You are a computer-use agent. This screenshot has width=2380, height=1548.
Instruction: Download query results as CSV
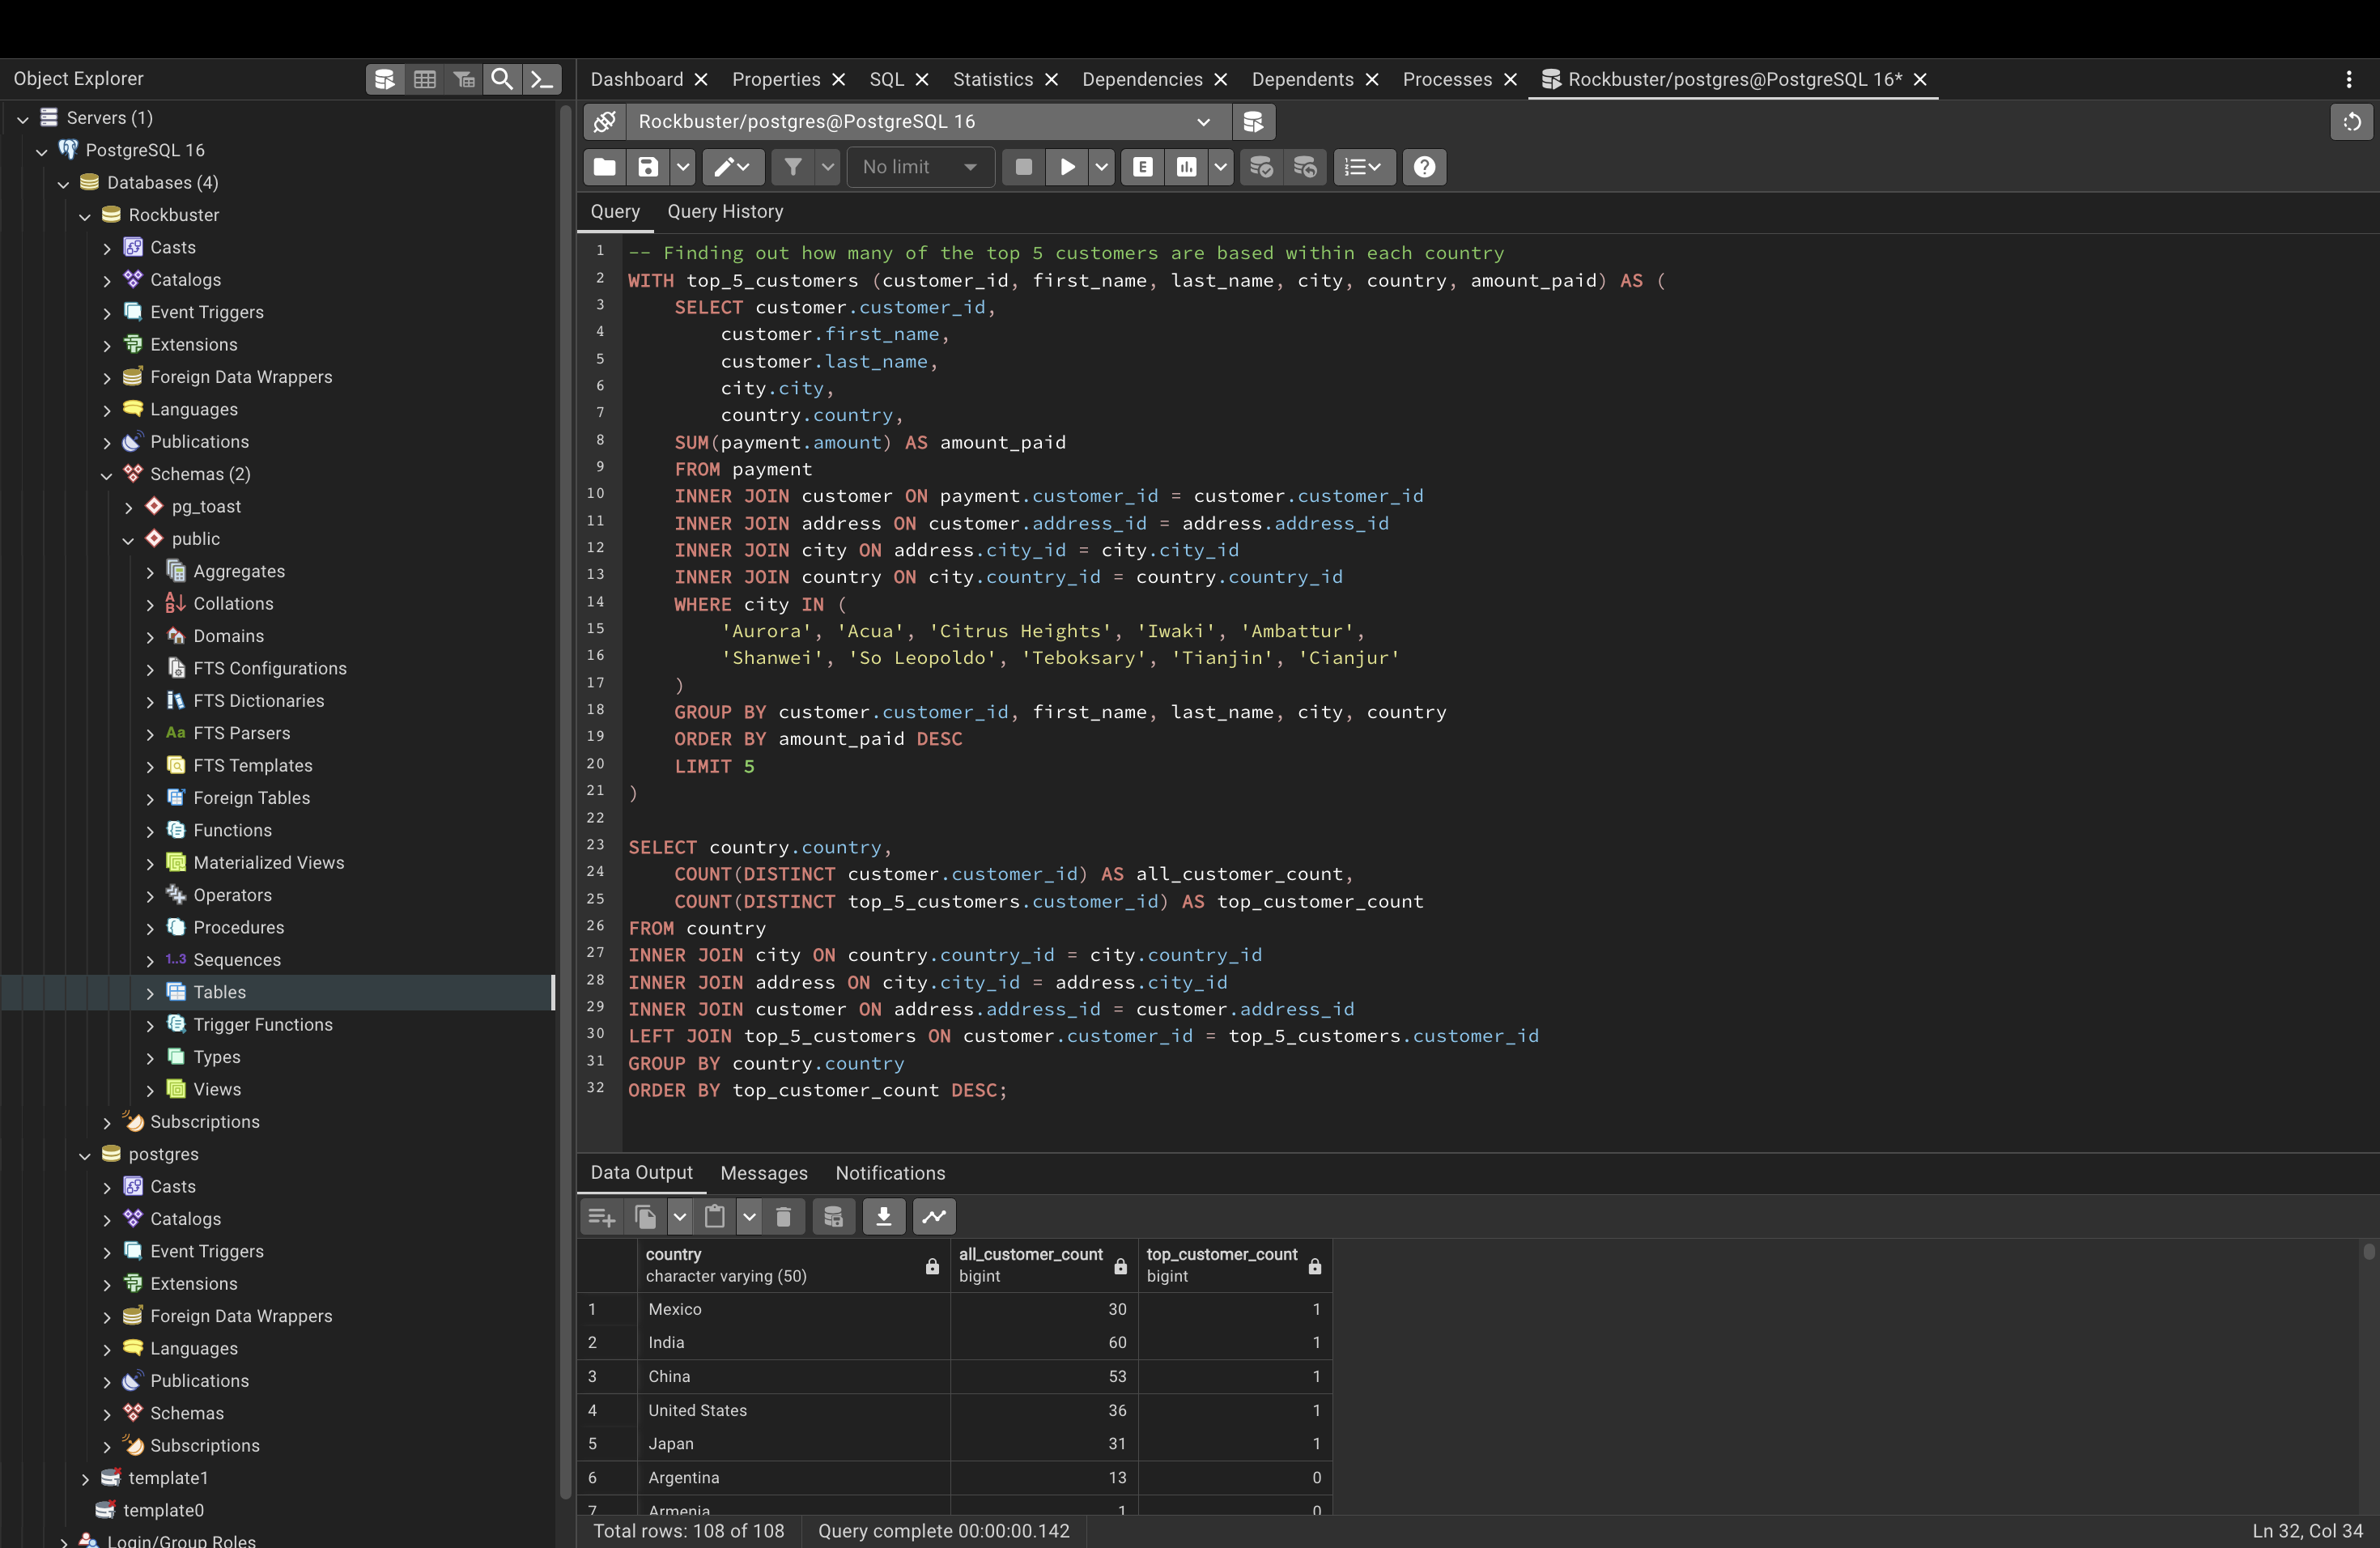(883, 1216)
